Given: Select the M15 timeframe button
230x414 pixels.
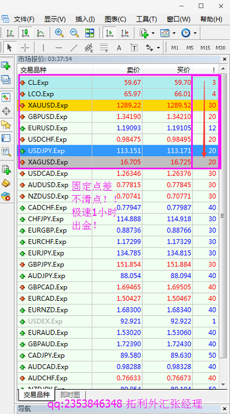Looking at the screenshot, I should tap(205, 48).
